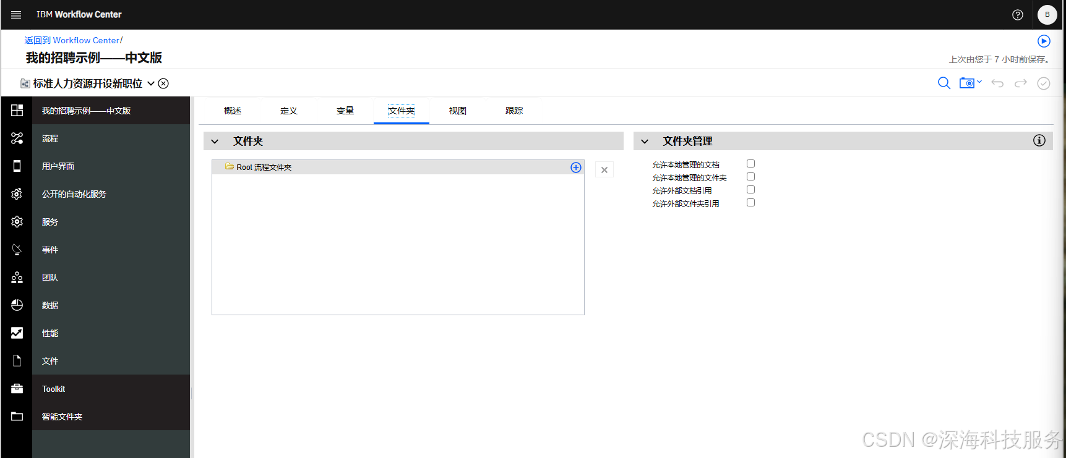Enable 允许外部文件夹引用 checkbox
This screenshot has height=458, width=1066.
pos(750,203)
